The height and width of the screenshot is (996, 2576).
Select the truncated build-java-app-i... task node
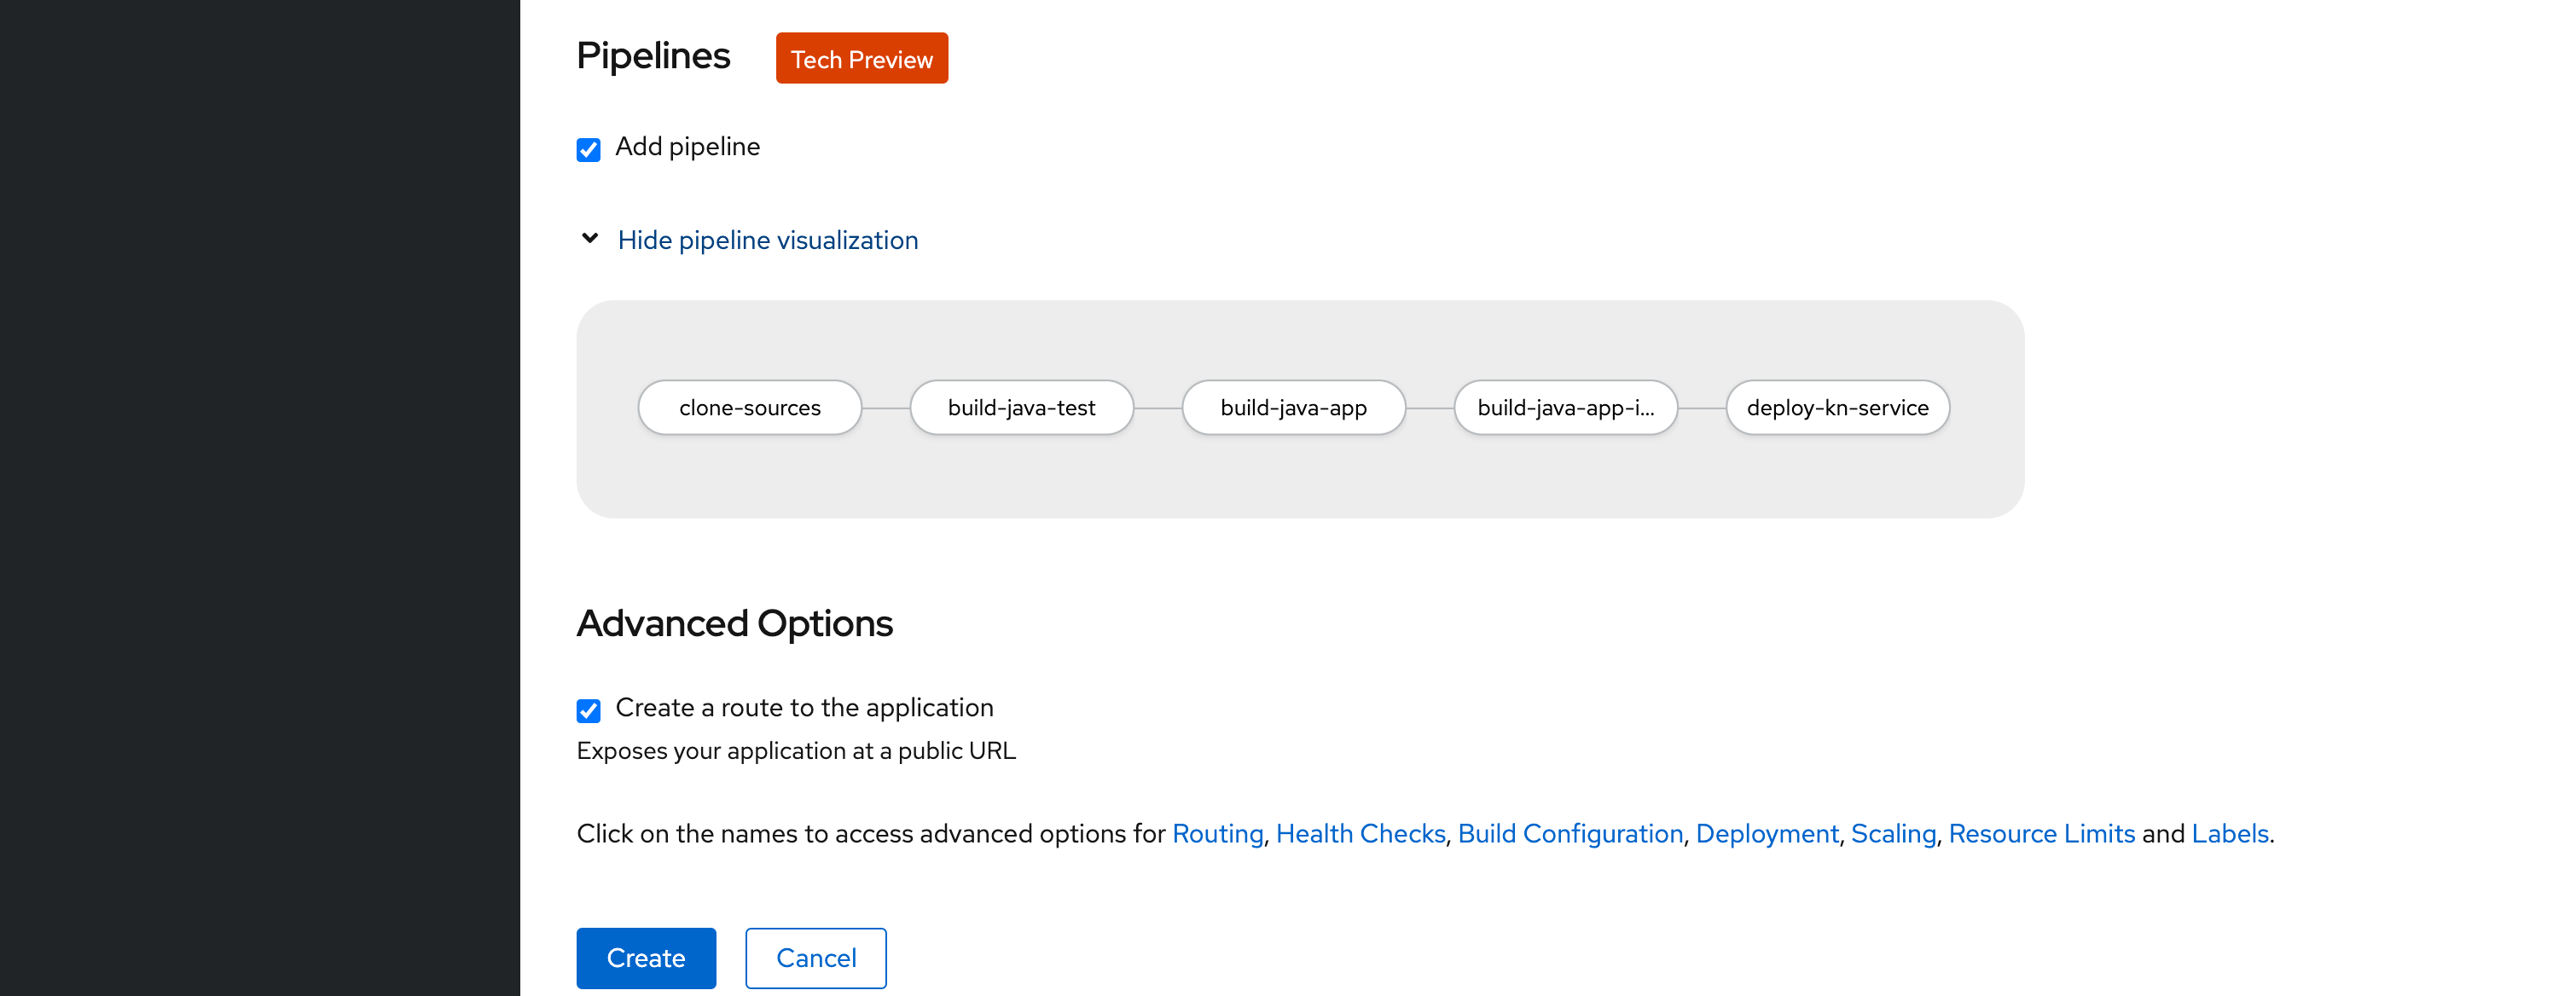point(1565,407)
